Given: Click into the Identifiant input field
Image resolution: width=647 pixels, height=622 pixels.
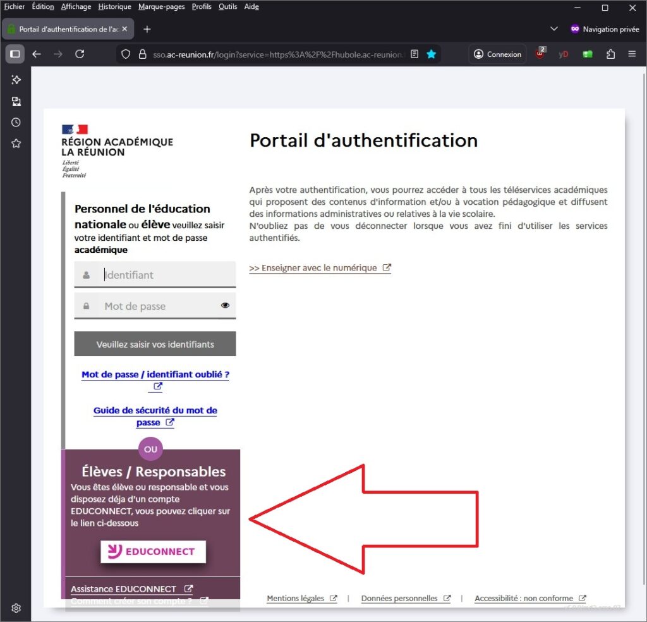Looking at the screenshot, I should [167, 275].
